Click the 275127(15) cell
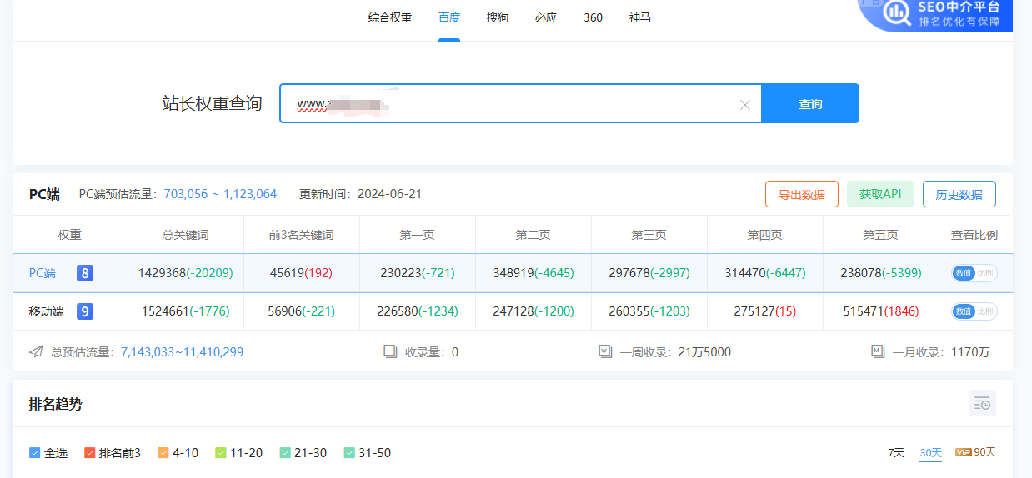Screen dimensions: 1032x478 (x=764, y=311)
